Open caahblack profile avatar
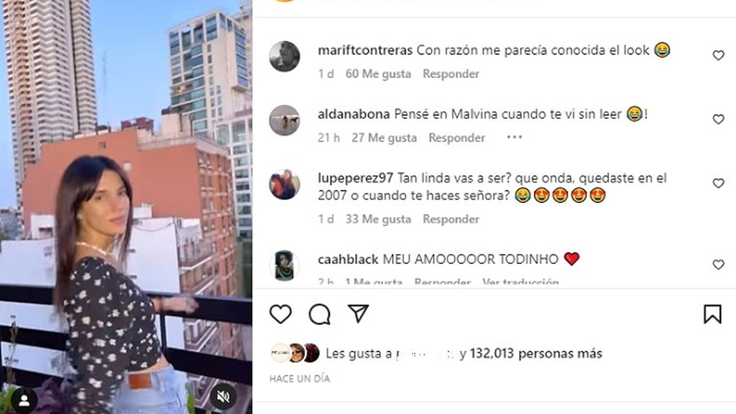Image resolution: width=736 pixels, height=414 pixels. (285, 266)
